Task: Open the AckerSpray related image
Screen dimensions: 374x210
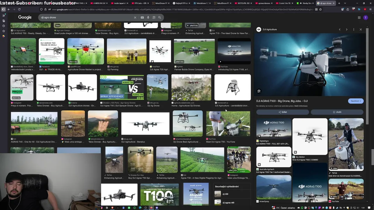Action: tap(274, 187)
